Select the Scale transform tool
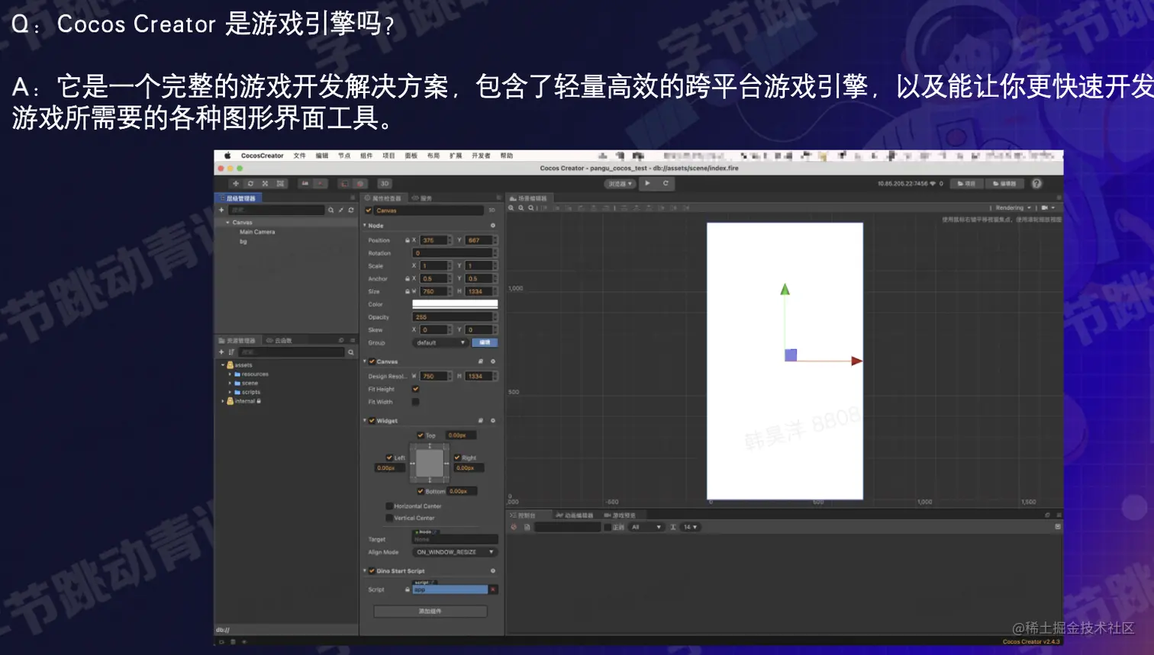The width and height of the screenshot is (1154, 655). click(265, 184)
